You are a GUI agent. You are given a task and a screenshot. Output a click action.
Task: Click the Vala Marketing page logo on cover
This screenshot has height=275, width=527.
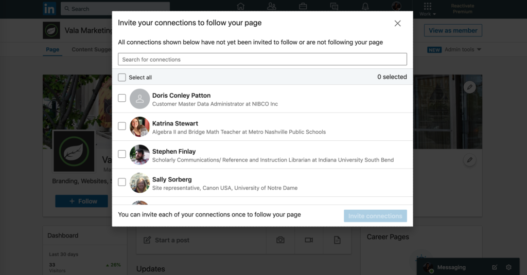(x=74, y=152)
